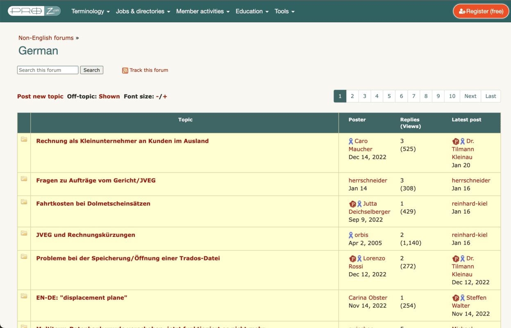Decrease font size with the minus control
Screen dimensions: 511x328
pos(158,96)
